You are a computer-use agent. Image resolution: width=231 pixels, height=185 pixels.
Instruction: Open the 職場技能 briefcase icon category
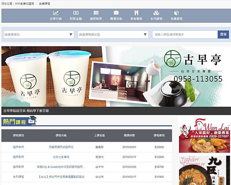pos(116,15)
